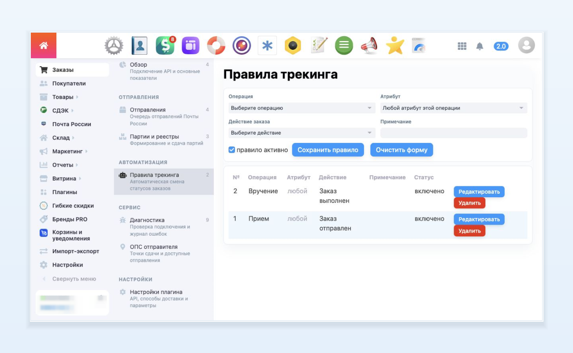
Task: Expand the Склад submenu arrow
Action: [73, 138]
